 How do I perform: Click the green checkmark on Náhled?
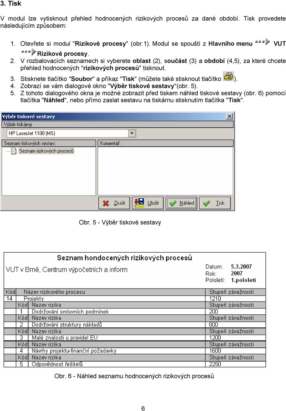point(173,203)
